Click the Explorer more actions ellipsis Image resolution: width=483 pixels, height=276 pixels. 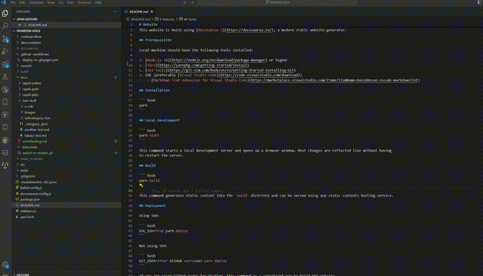(115, 12)
